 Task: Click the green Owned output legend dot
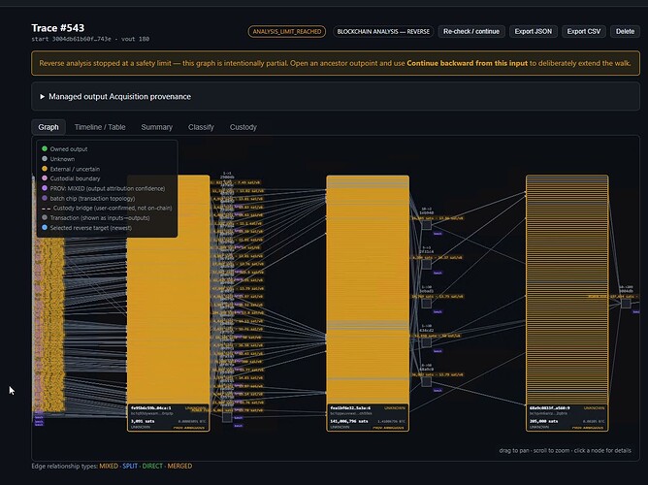(45, 148)
